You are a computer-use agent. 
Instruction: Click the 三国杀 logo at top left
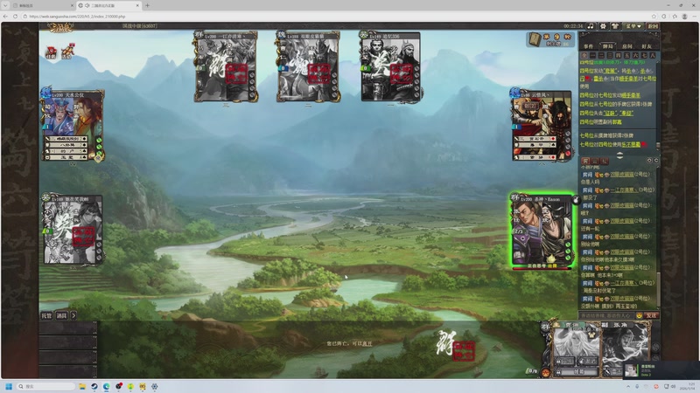click(61, 28)
